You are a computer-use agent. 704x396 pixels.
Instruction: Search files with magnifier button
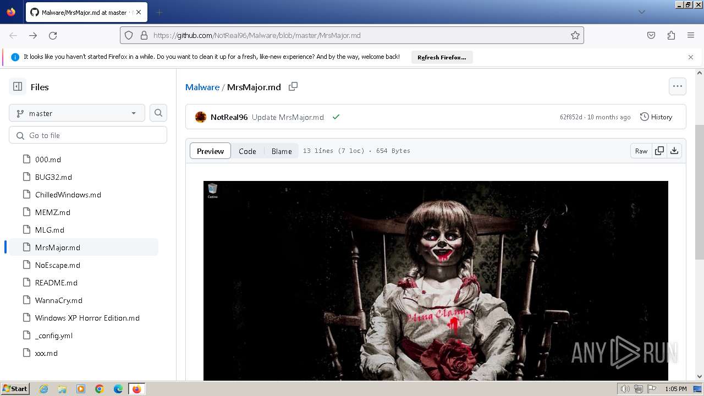(x=158, y=113)
